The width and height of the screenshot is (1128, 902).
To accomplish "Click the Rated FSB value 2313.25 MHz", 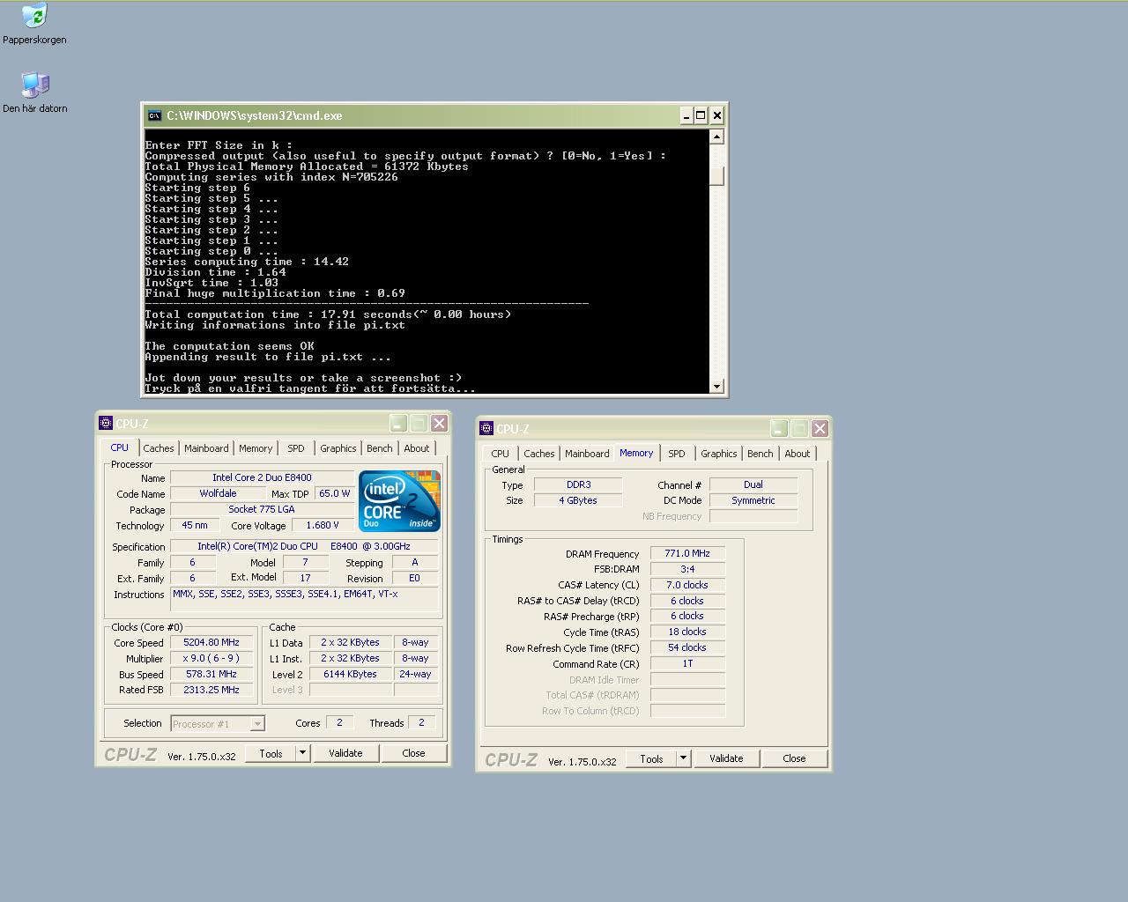I will (211, 690).
